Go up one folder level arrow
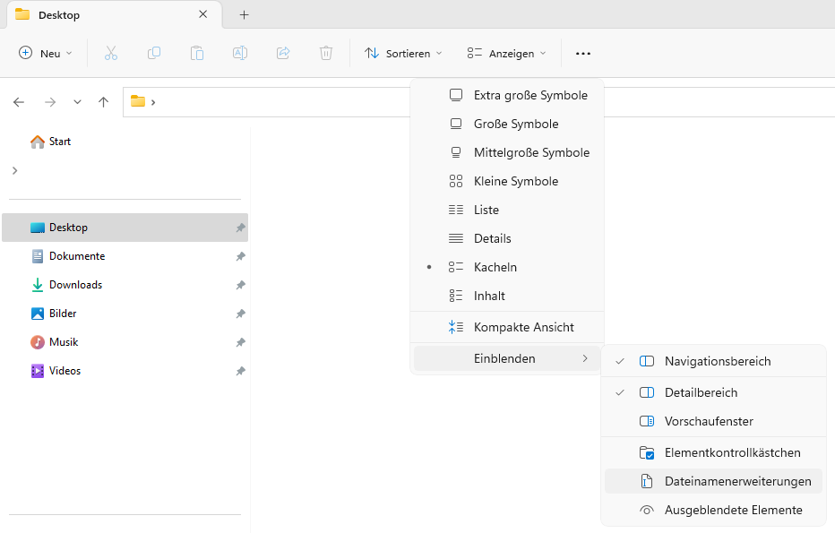Viewport: 835px width, 533px height. 104,102
